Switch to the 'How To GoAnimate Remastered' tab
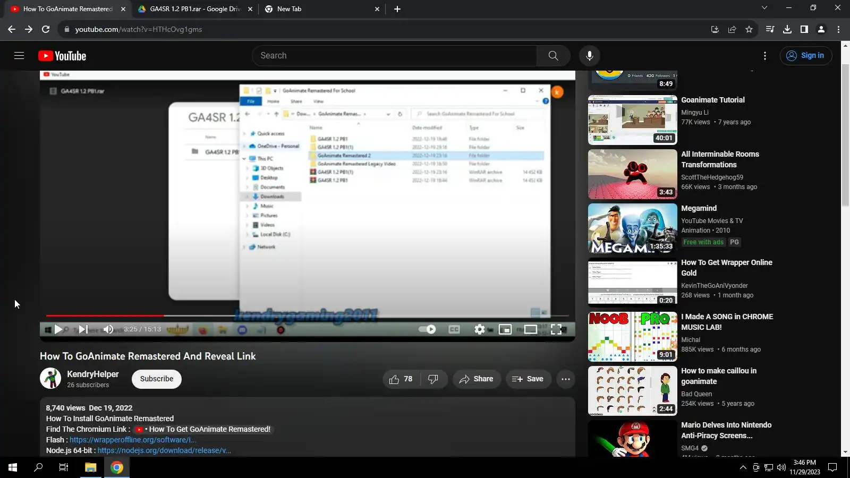Viewport: 850px width, 478px height. (68, 9)
